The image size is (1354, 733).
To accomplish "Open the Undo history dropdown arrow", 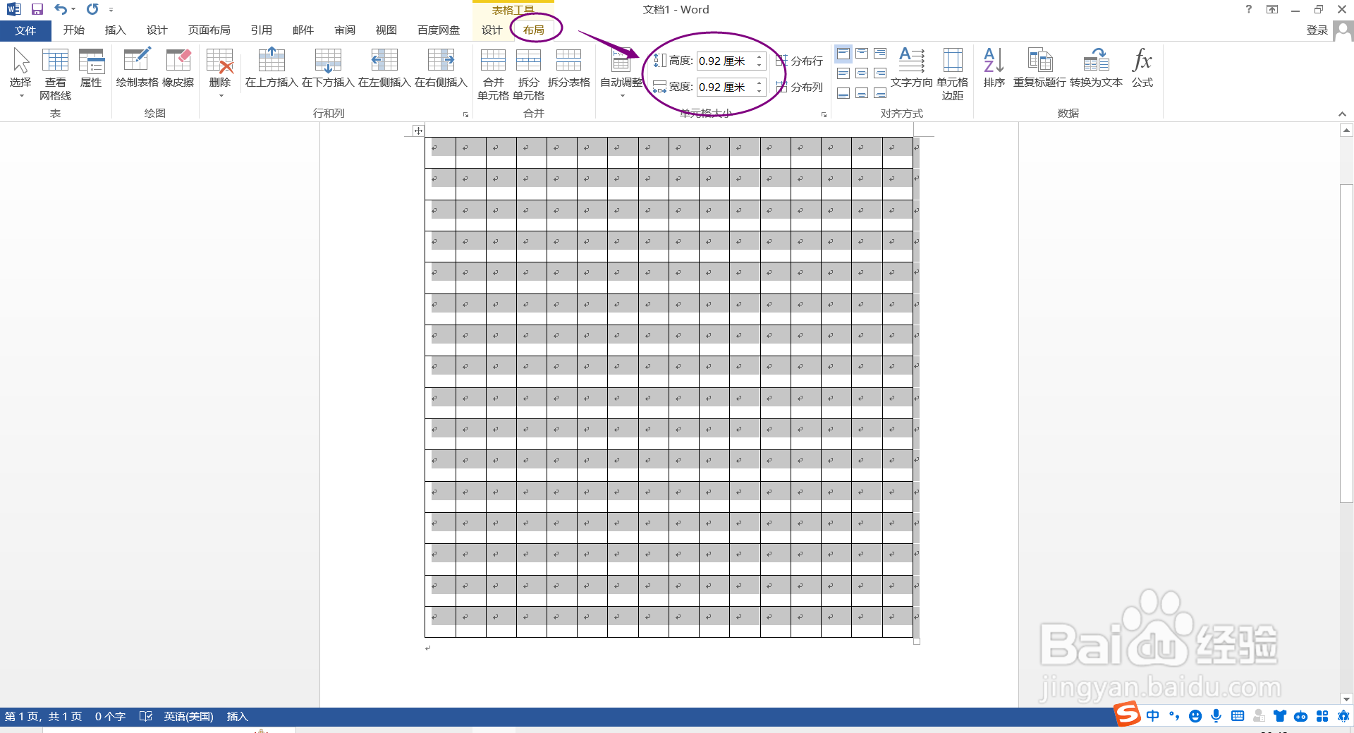I will pos(73,9).
